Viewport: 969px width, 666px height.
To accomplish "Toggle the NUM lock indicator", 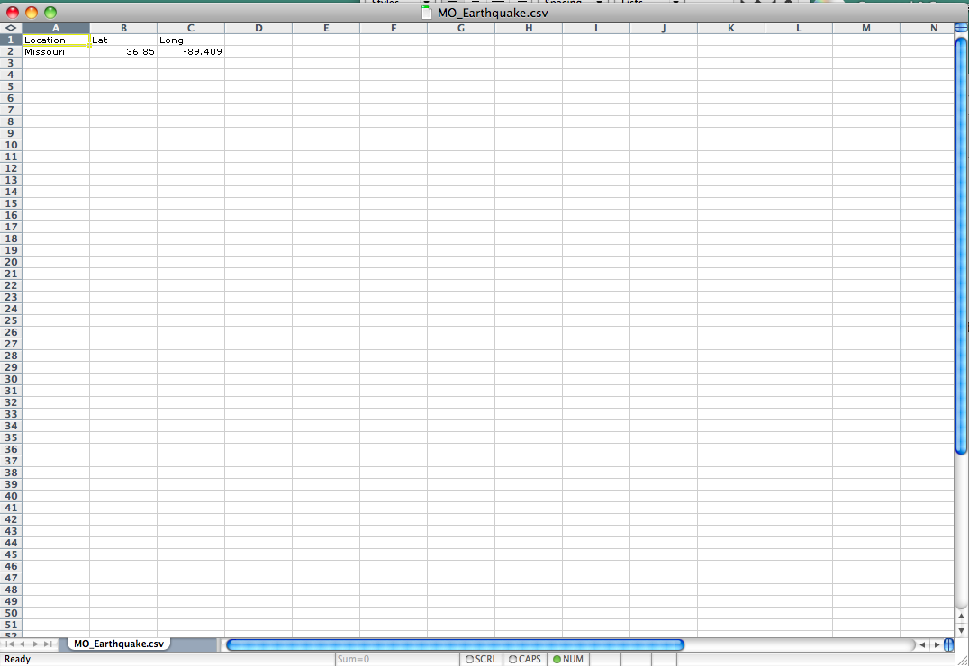I will (x=568, y=660).
